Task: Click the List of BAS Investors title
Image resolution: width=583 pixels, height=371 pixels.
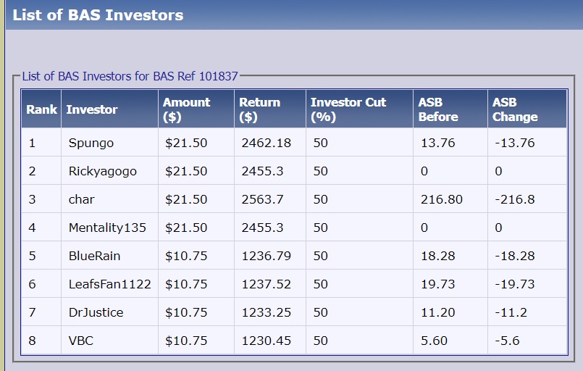Action: pos(98,14)
